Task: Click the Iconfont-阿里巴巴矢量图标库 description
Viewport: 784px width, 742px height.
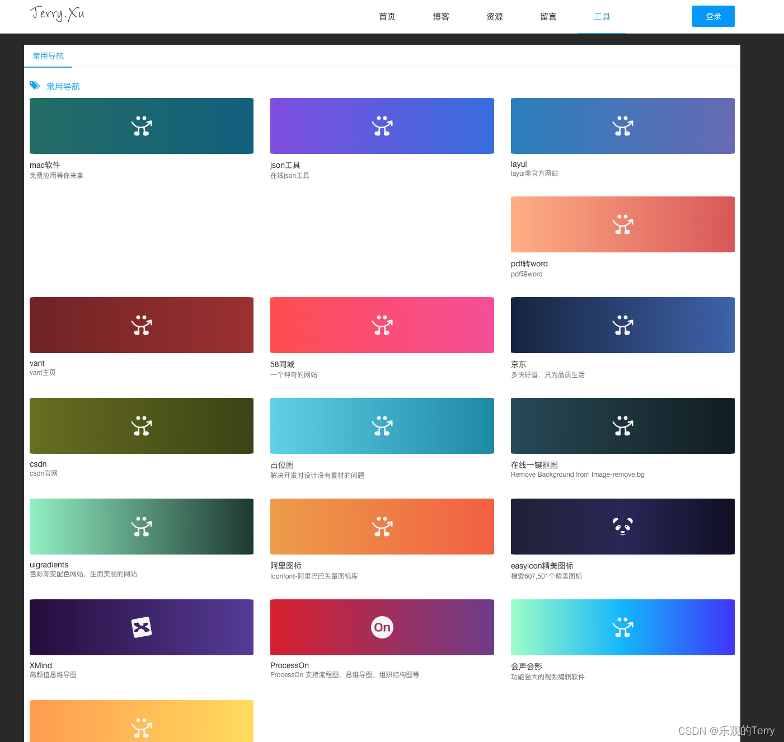Action: click(314, 576)
